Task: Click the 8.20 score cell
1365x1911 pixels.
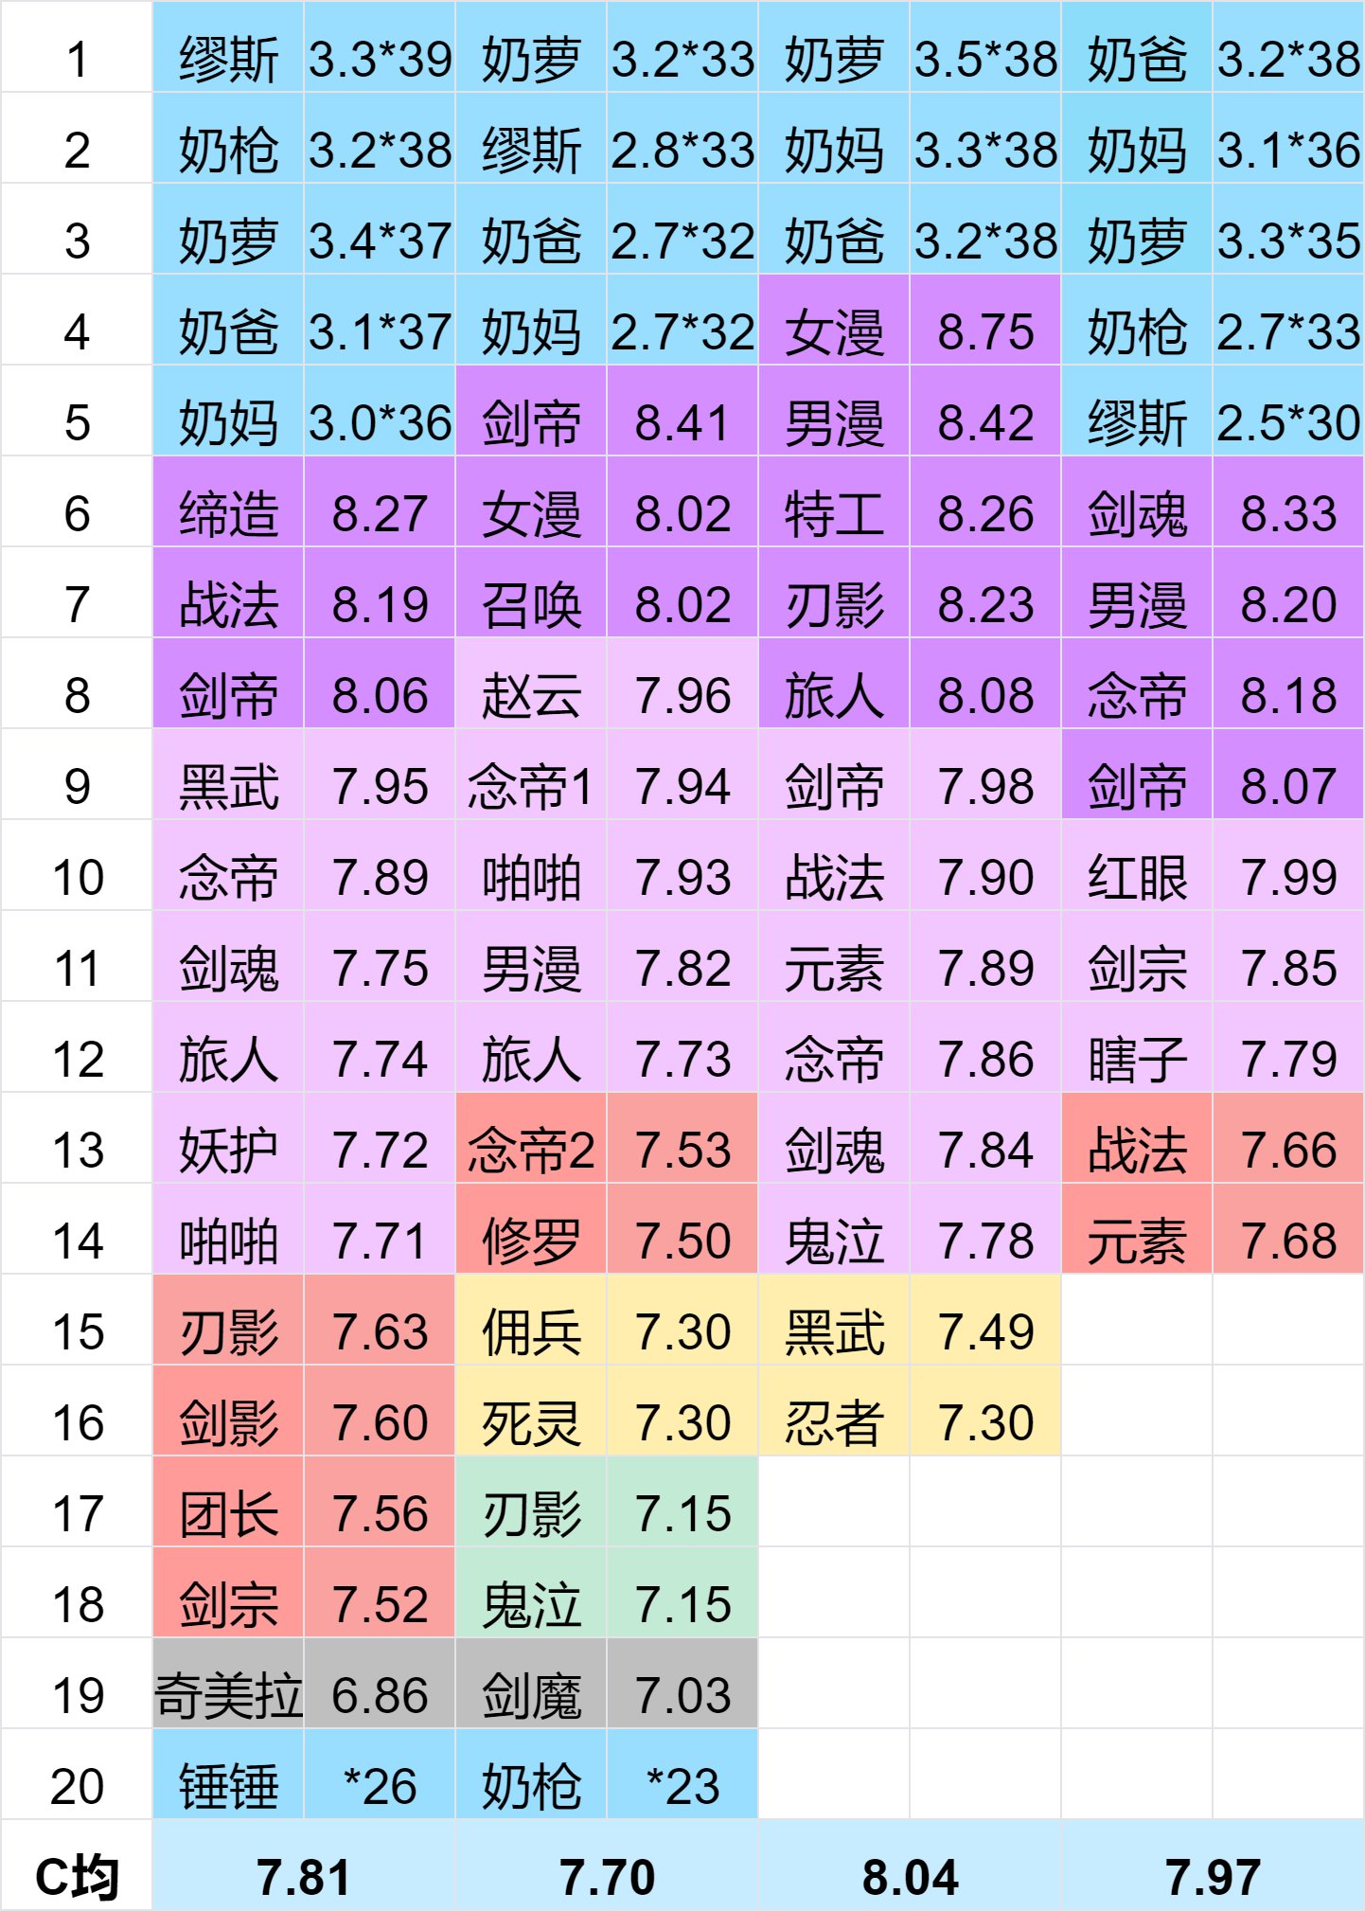Action: tap(1288, 593)
